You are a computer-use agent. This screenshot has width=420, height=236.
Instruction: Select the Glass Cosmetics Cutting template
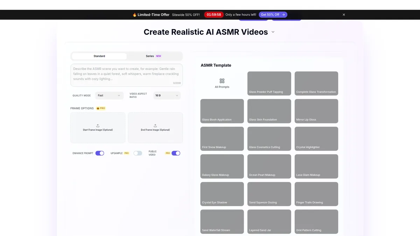click(269, 139)
